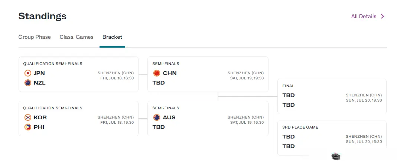The image size is (397, 164).
Task: Click the New Zealand flag icon
Action: (x=27, y=83)
